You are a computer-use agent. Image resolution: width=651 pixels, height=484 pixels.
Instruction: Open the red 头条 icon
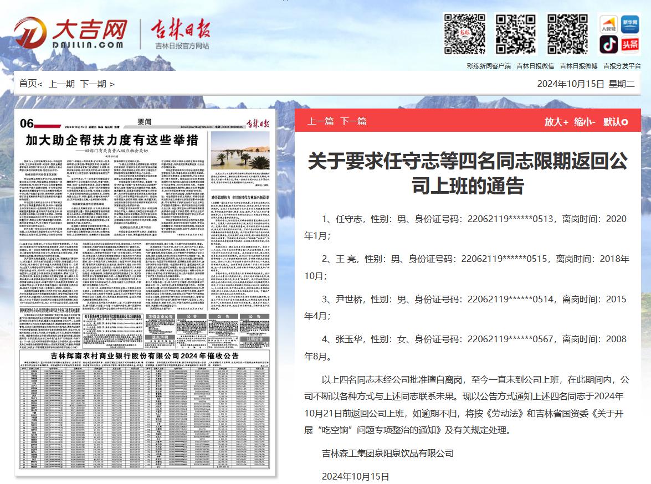(630, 44)
